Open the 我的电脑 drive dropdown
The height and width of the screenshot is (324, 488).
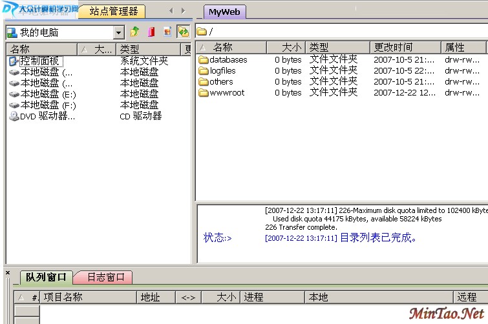point(119,32)
